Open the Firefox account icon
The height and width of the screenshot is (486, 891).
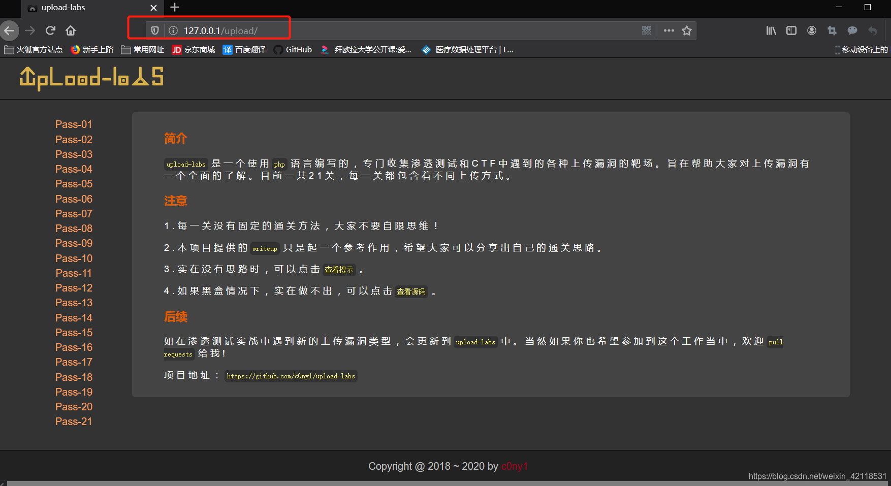pos(812,30)
